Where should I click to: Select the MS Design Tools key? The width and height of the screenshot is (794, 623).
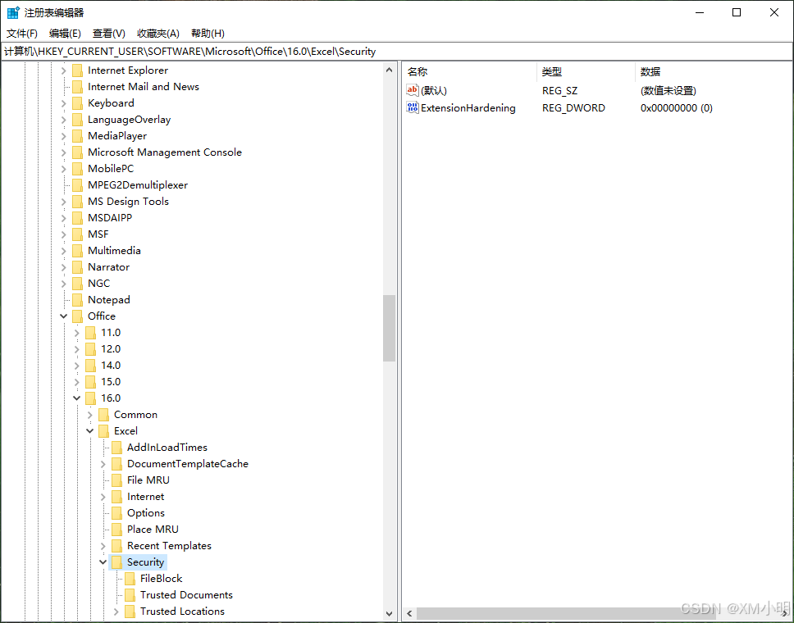point(128,202)
